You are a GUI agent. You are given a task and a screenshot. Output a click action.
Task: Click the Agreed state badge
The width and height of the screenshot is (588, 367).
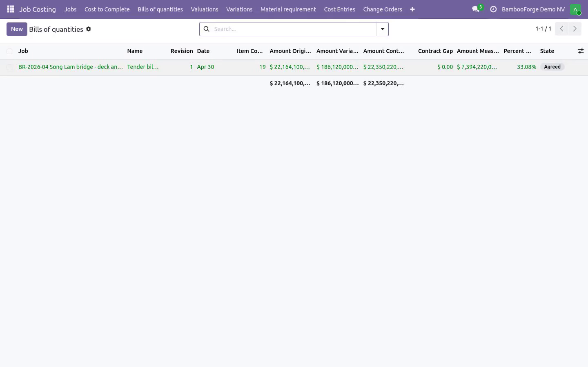tap(552, 67)
